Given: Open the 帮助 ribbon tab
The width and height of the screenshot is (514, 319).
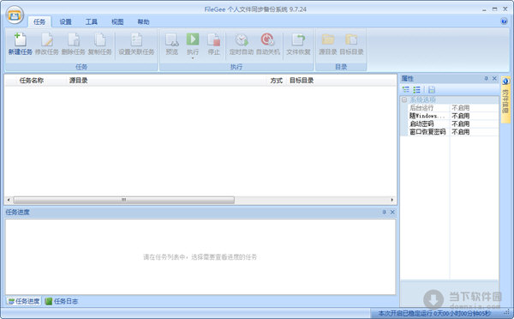Looking at the screenshot, I should coord(143,22).
